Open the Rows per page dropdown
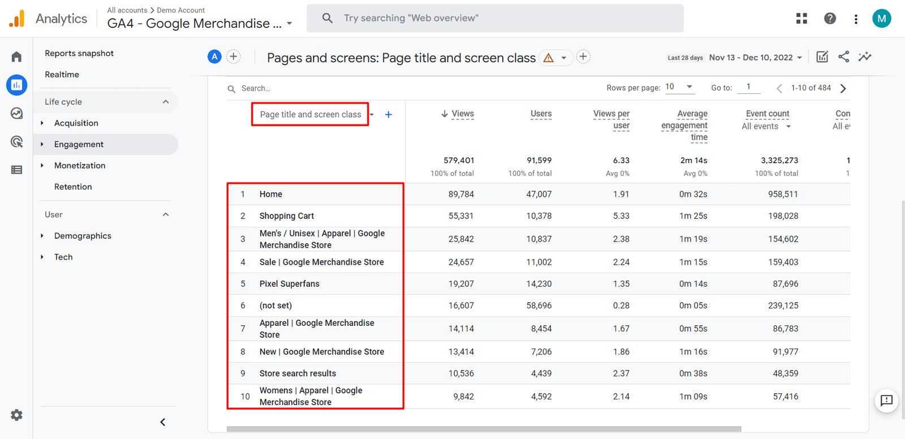The image size is (905, 439). (x=679, y=87)
